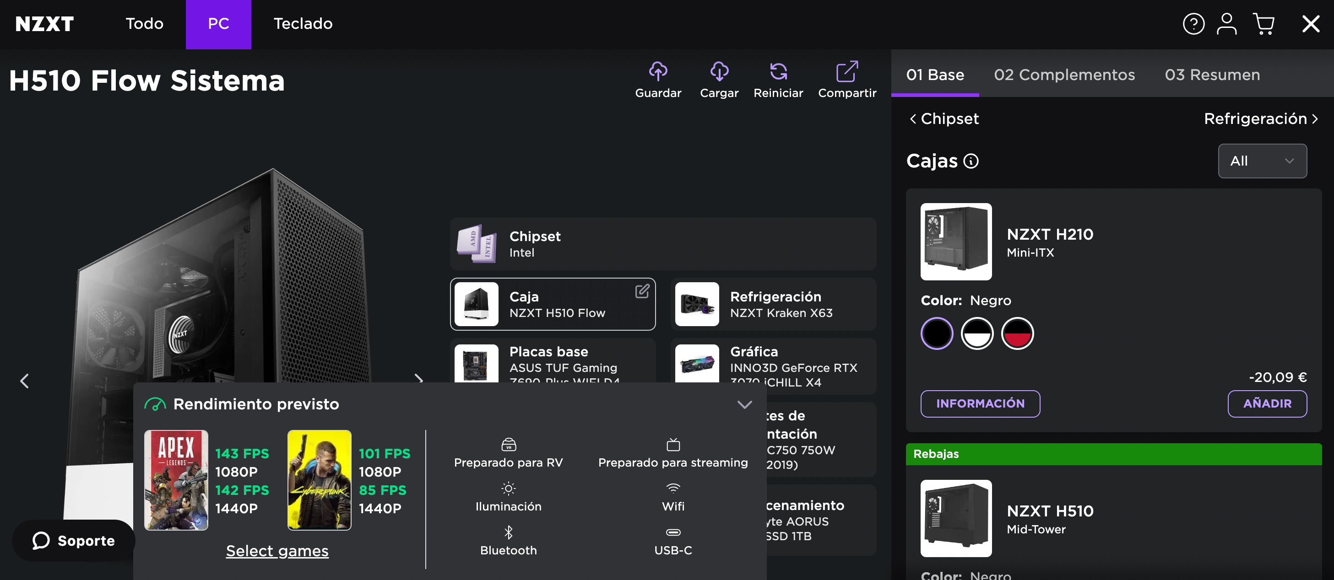Viewport: 1334px width, 580px height.
Task: Open the All filter dropdown
Action: [1262, 161]
